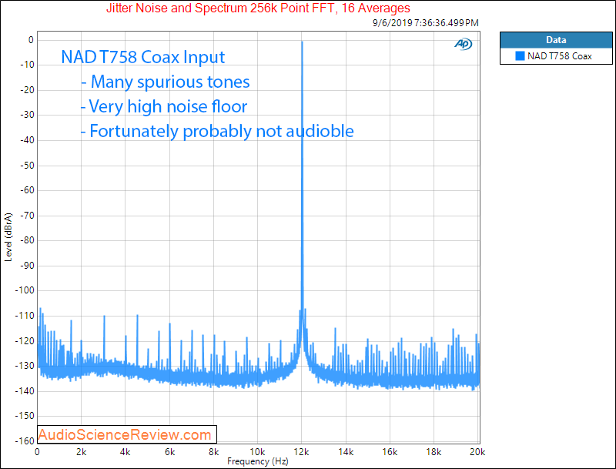Click the -50 tick label on level axis
616x469 pixels.
coord(27,166)
